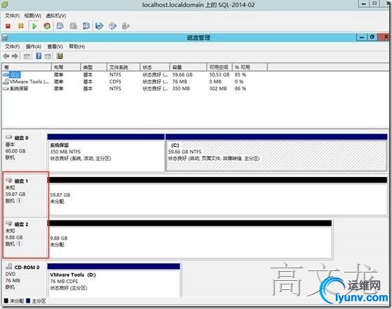Sort by the 容量 column header
Image resolution: width=392 pixels, height=309 pixels.
[x=188, y=67]
